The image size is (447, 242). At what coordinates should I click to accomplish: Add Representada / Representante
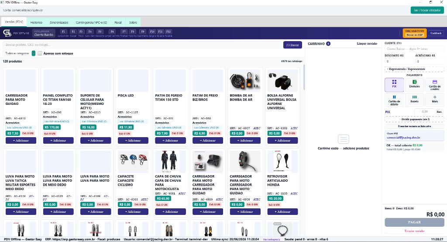[x=414, y=69]
